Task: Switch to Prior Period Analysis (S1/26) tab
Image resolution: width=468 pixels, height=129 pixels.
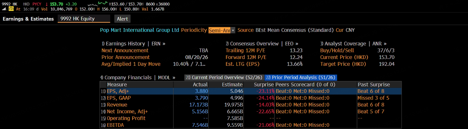Action: point(301,78)
